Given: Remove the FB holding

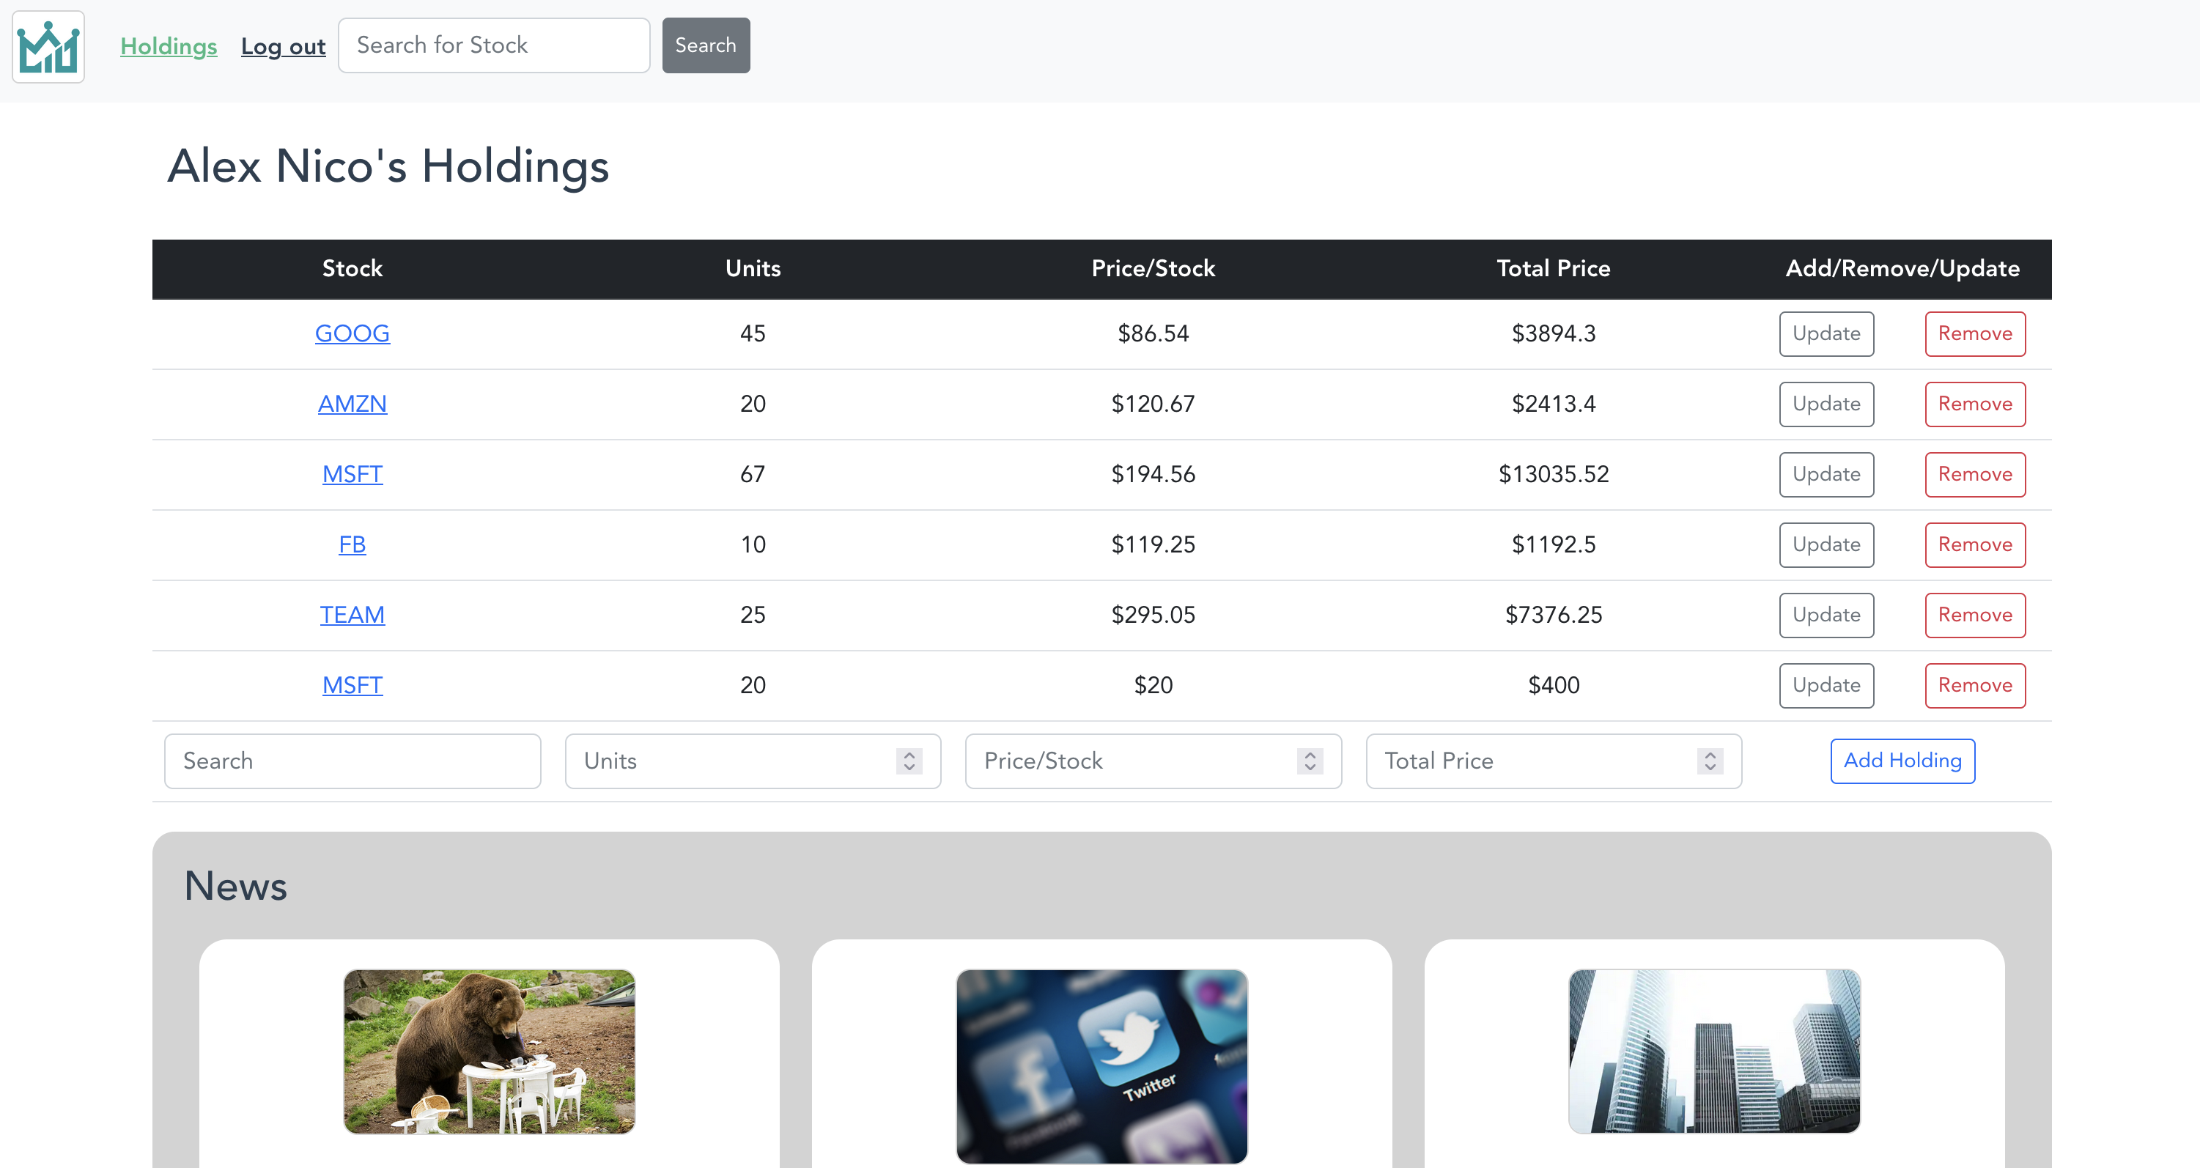Looking at the screenshot, I should 1974,544.
